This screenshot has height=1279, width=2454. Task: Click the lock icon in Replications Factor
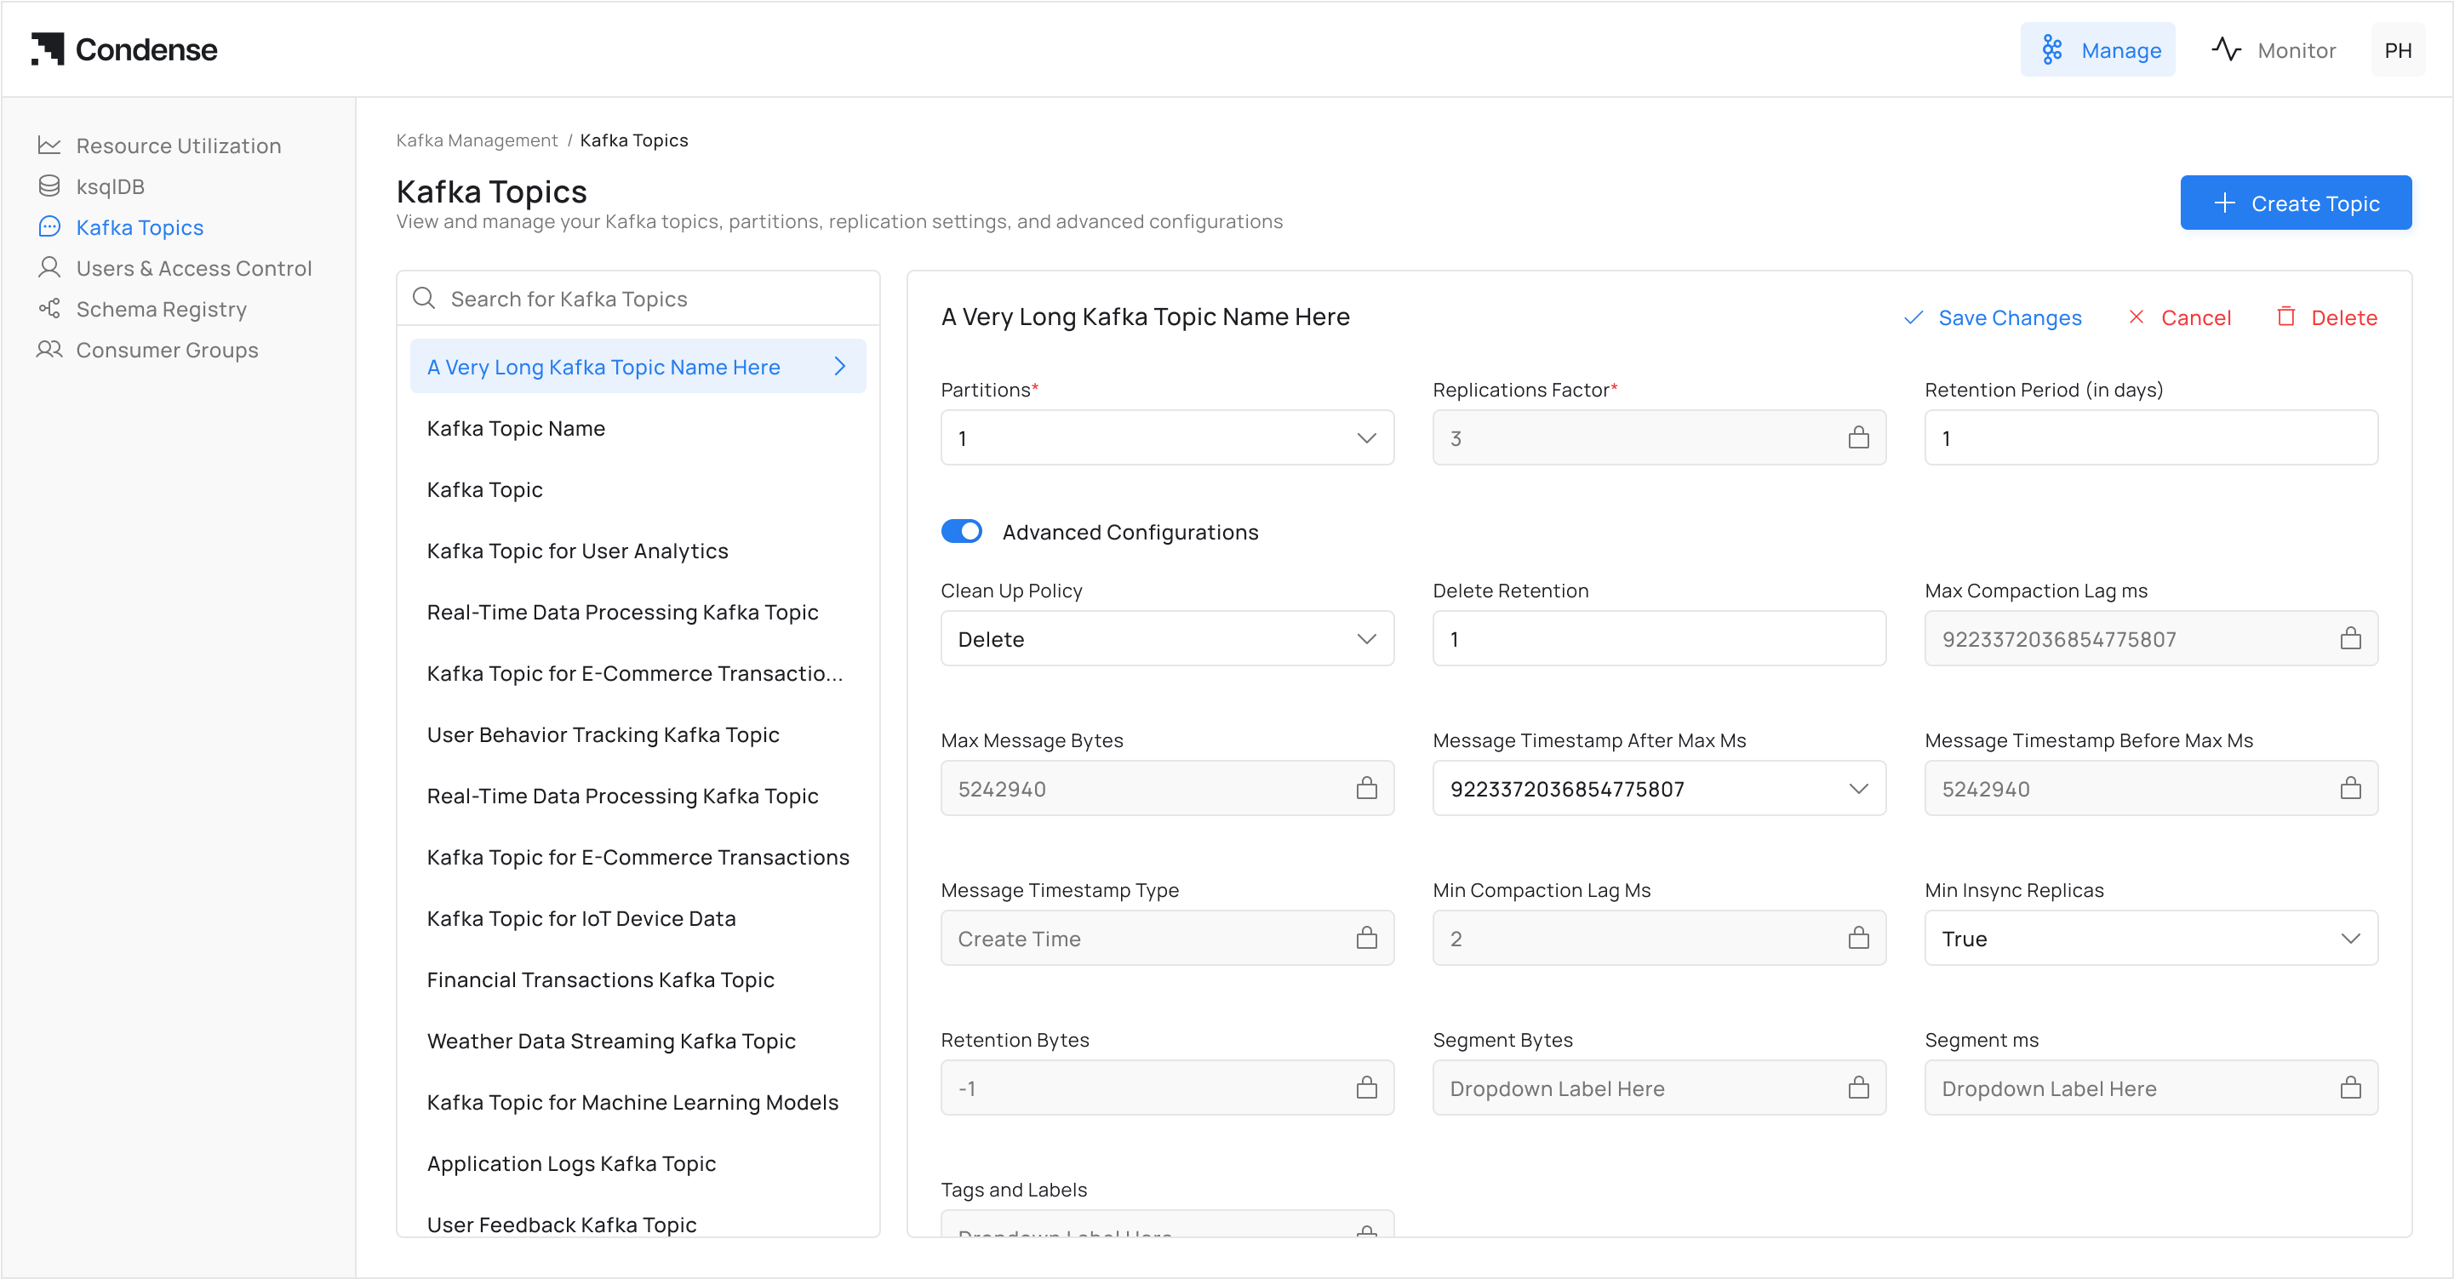1857,438
